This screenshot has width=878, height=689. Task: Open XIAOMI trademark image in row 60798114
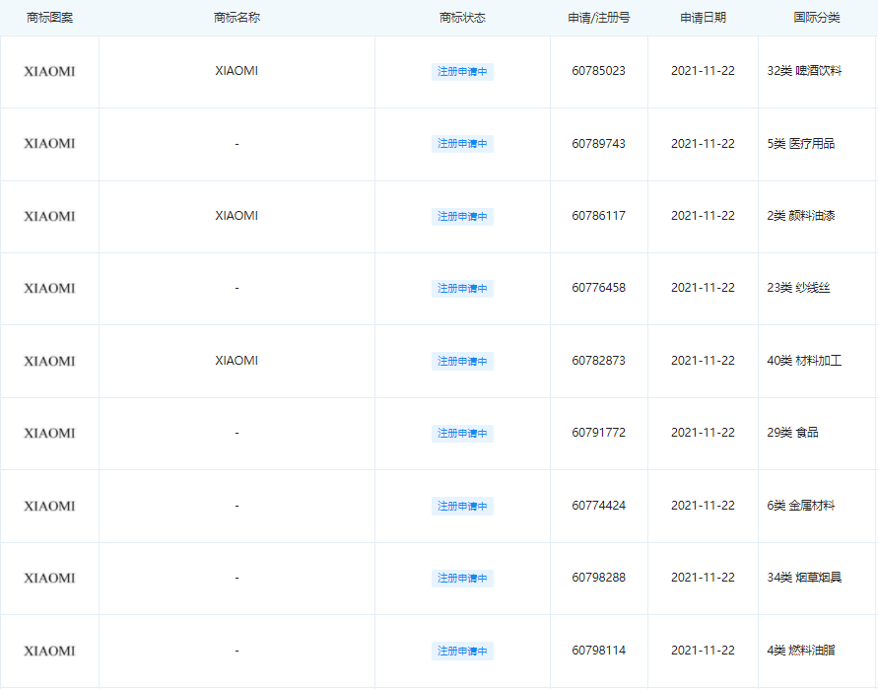50,651
